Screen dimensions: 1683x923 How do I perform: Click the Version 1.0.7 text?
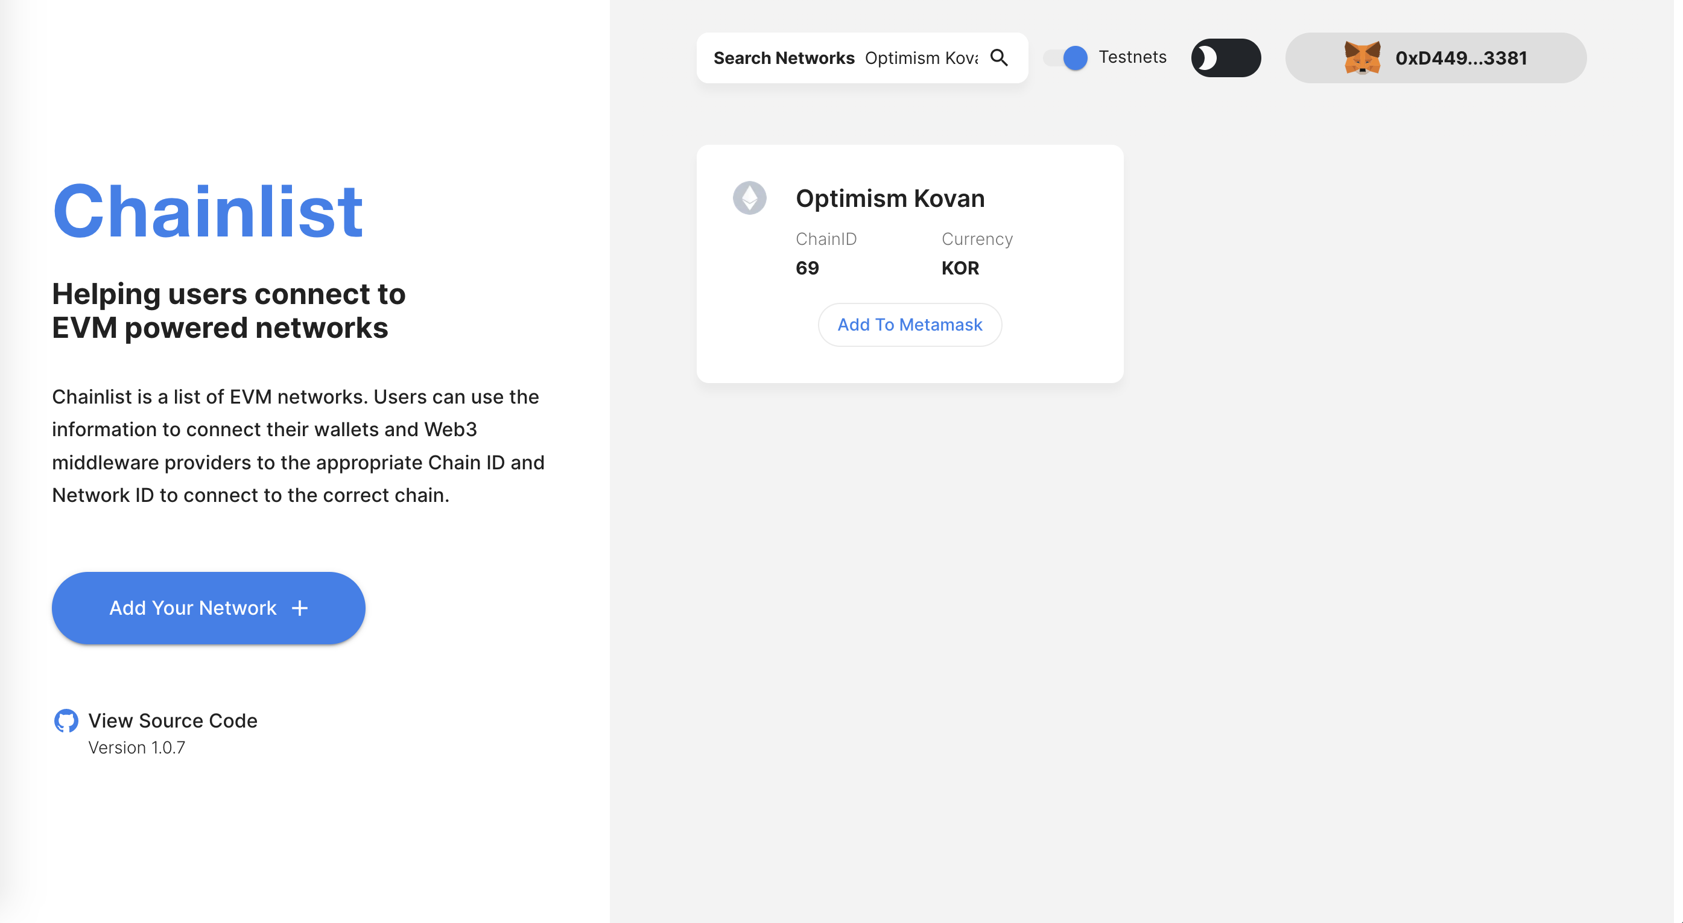click(136, 747)
